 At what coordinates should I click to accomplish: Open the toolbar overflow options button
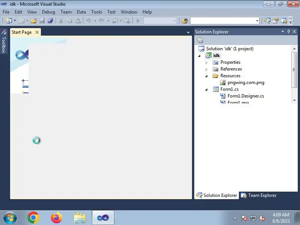291,21
